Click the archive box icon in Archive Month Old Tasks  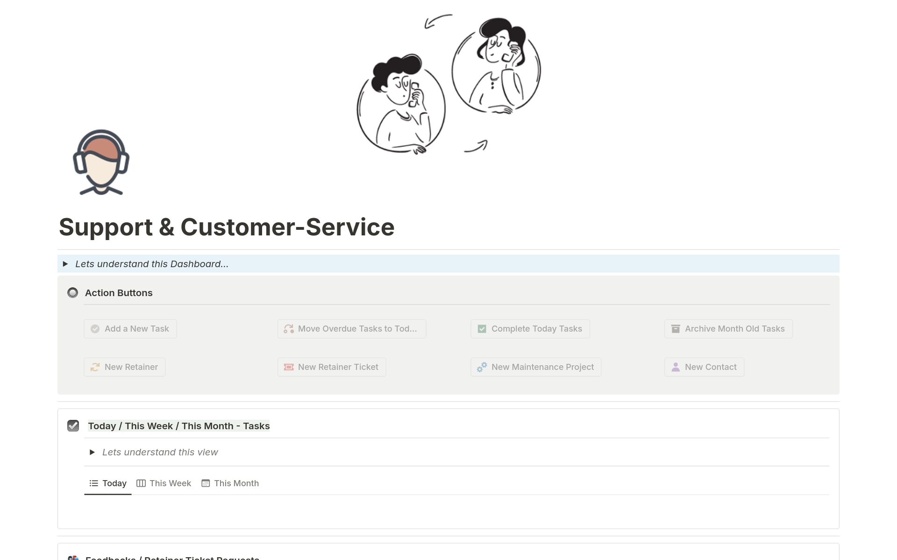(x=676, y=329)
